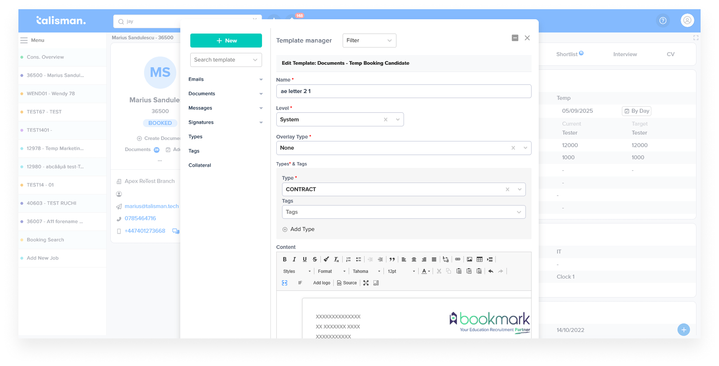Viewport: 719px width, 366px height.
Task: Insert a table in the editor
Action: (479, 259)
